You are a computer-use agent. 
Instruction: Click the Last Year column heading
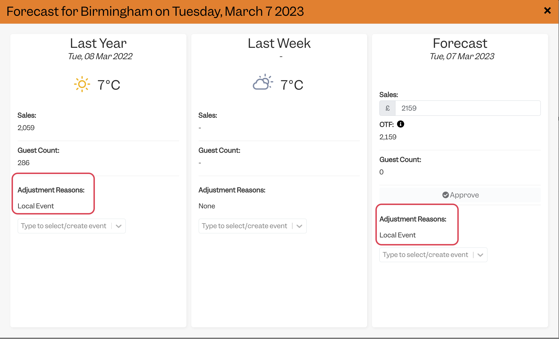point(98,43)
